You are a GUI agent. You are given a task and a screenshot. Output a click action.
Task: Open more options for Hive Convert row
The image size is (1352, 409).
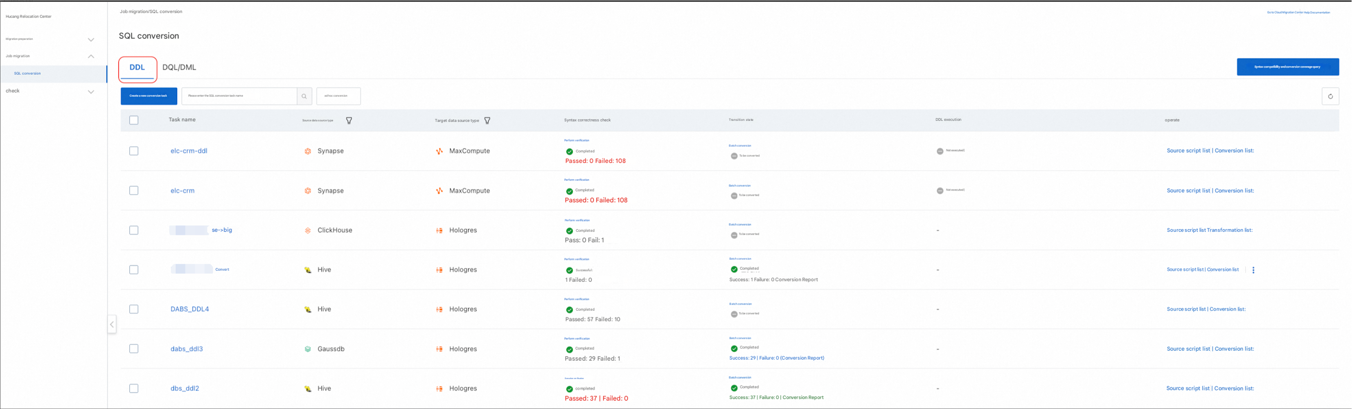click(x=1253, y=270)
